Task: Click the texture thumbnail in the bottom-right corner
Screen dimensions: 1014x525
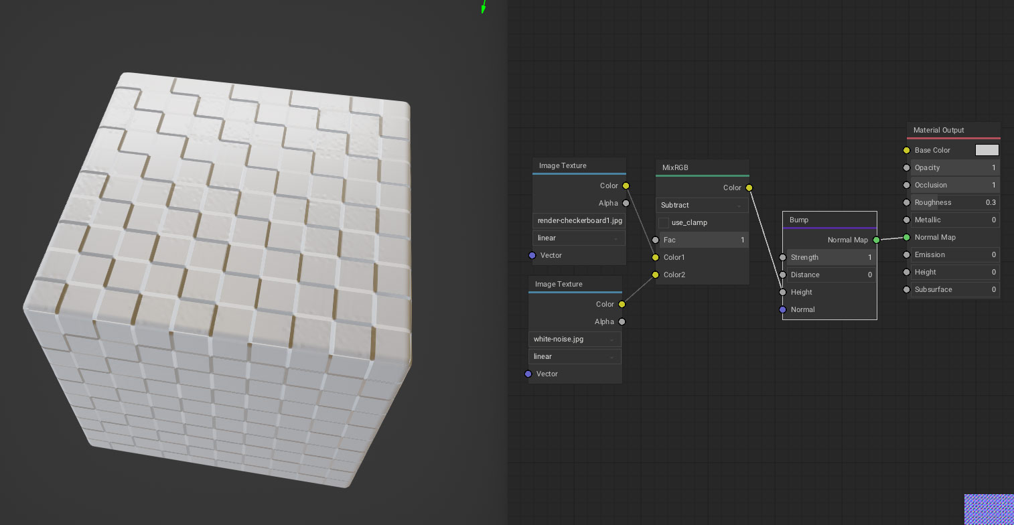Action: 989,509
